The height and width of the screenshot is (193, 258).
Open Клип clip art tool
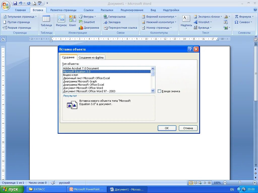(72, 21)
